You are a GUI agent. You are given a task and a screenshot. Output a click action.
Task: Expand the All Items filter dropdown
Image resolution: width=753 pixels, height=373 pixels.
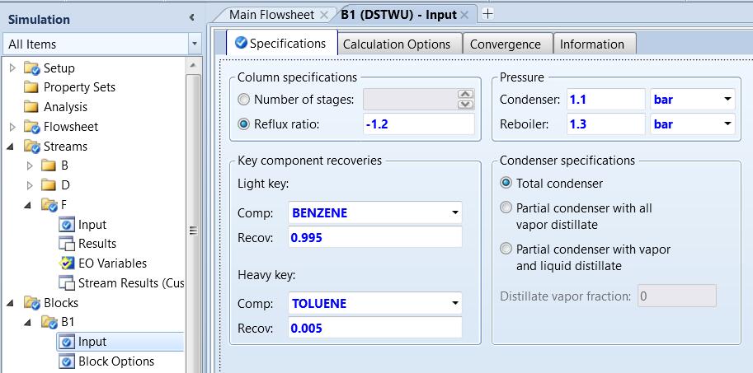coord(194,44)
